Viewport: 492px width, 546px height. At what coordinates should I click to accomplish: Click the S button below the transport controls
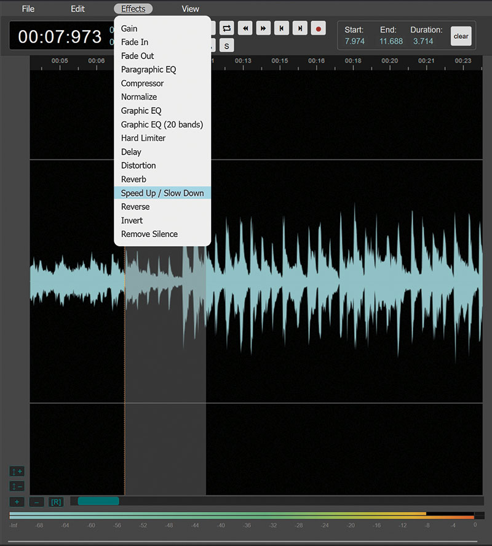(x=226, y=46)
